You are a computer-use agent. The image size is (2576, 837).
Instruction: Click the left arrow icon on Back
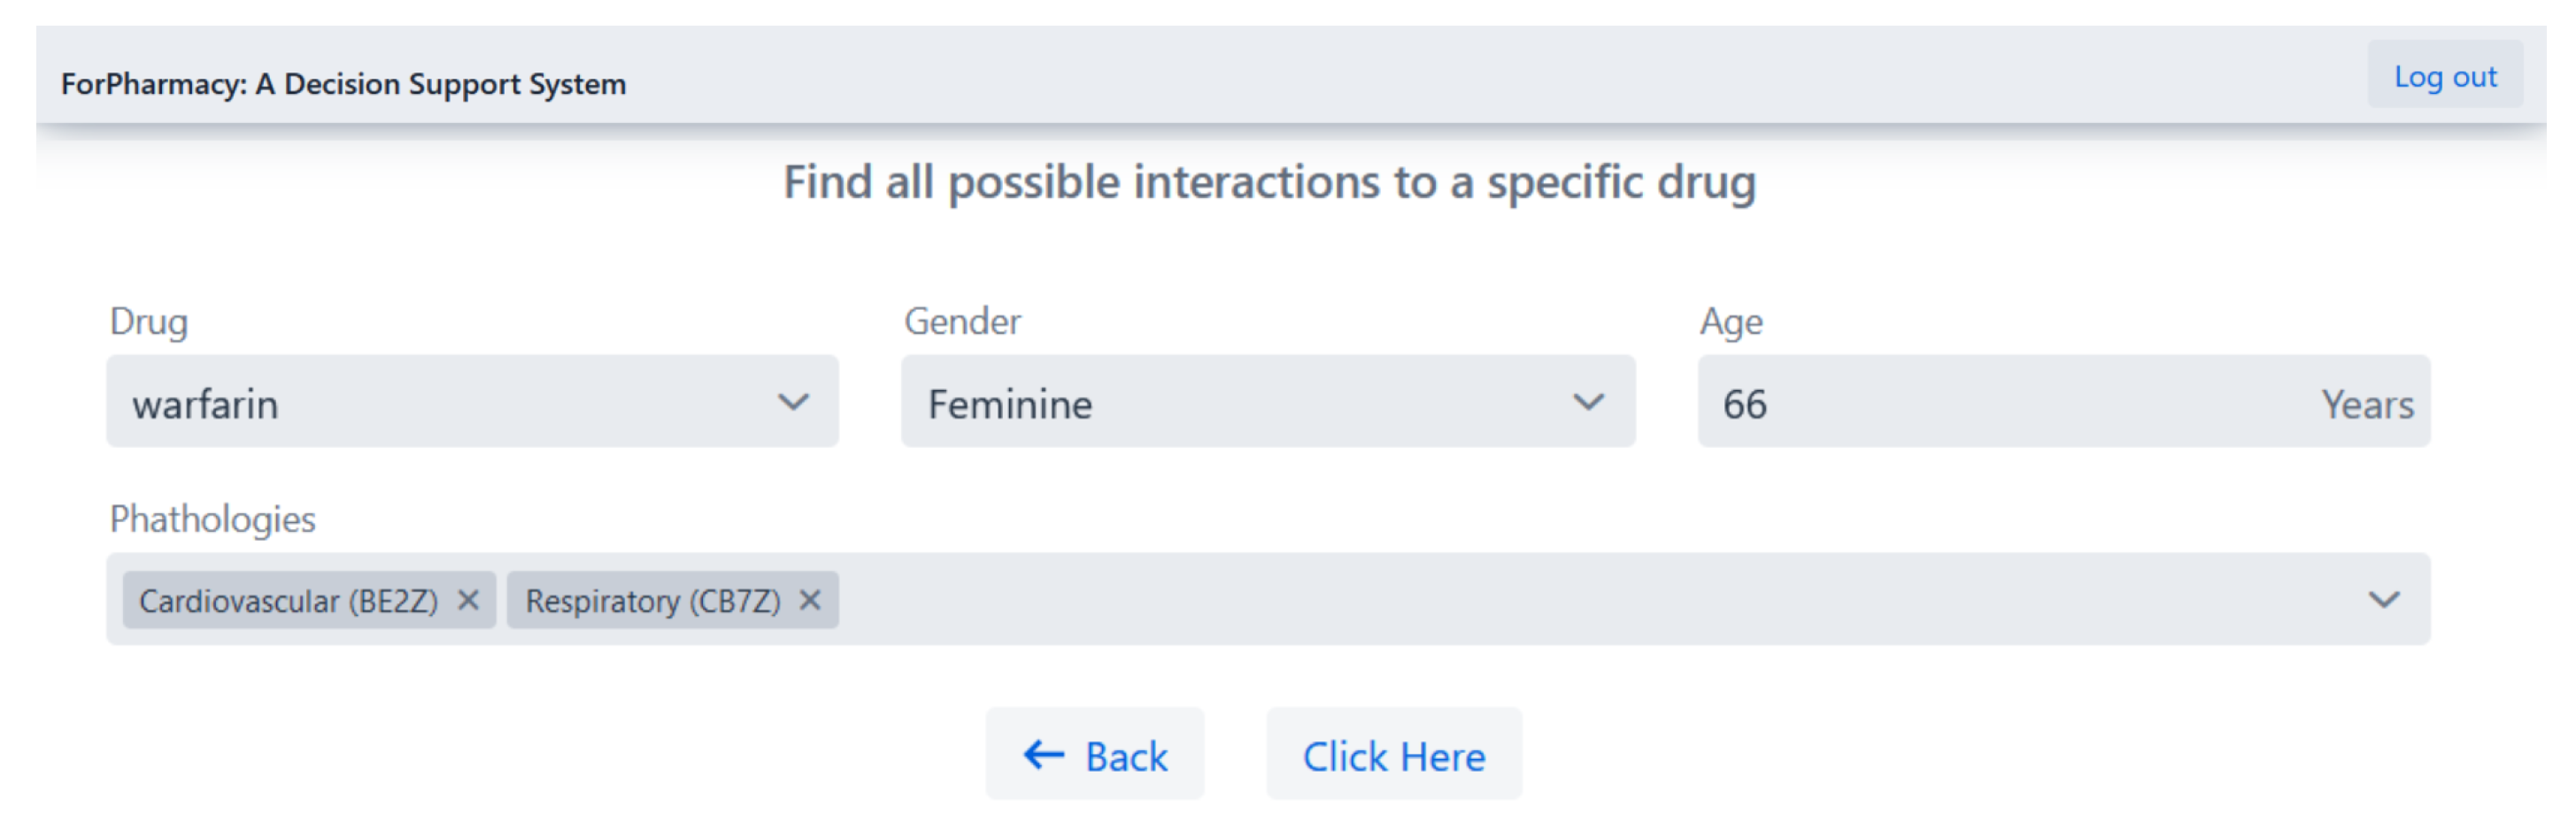click(1043, 755)
